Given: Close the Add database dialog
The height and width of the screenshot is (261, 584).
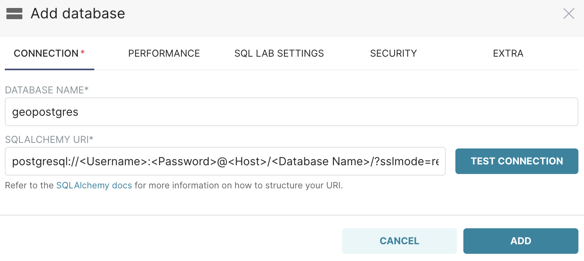Looking at the screenshot, I should (x=568, y=13).
